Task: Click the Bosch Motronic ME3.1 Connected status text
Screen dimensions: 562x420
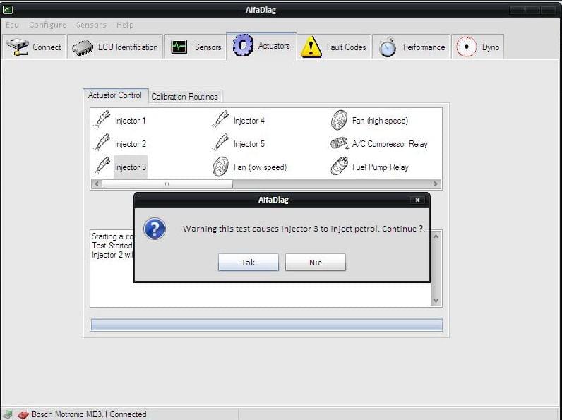Action: click(x=89, y=414)
